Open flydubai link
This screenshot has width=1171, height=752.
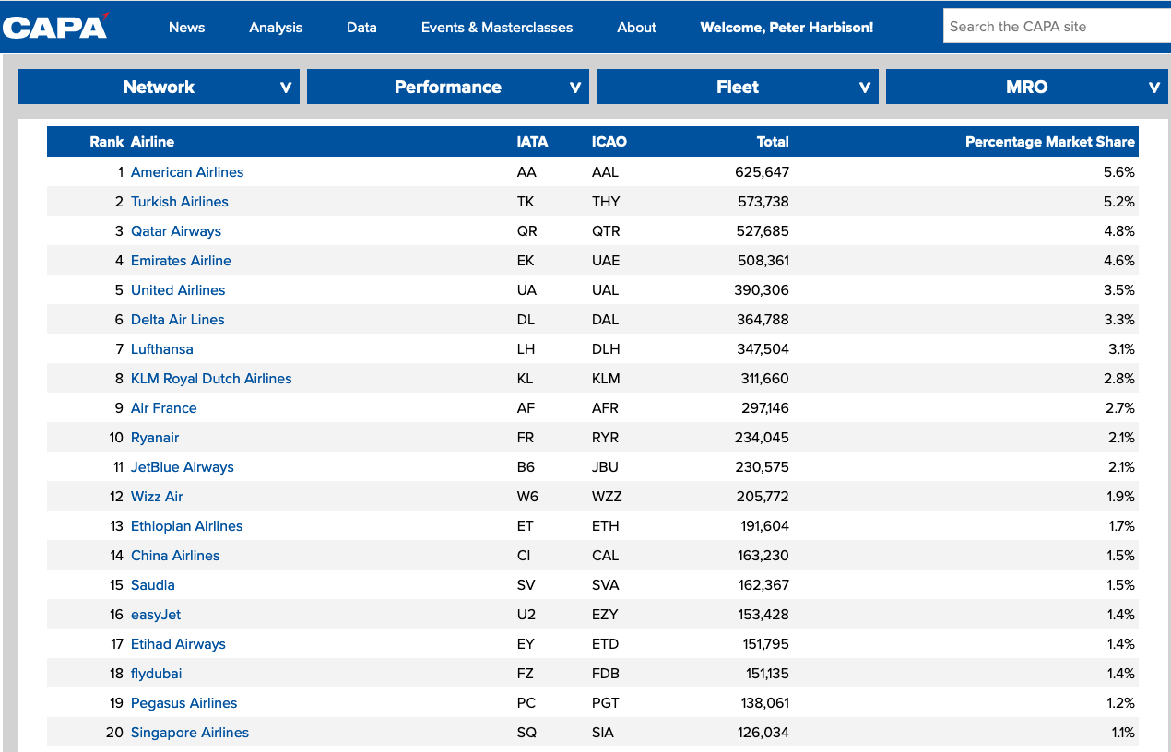tap(157, 674)
